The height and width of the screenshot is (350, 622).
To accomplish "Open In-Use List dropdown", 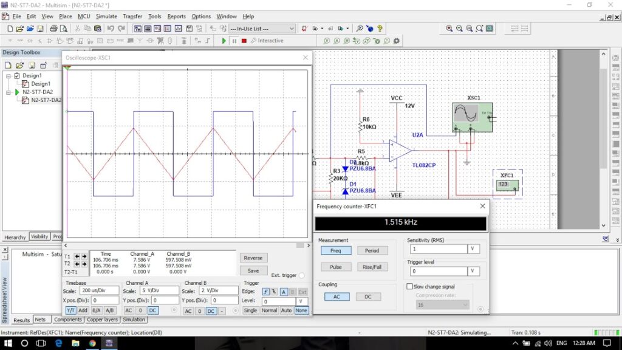I will [x=292, y=29].
